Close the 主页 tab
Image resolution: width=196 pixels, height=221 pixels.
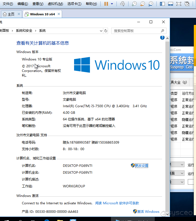[x=19, y=14]
